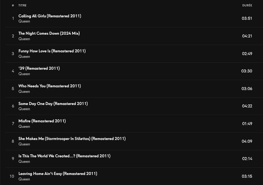Select Is This The World We Created...?
263x185 pixels.
(64, 156)
